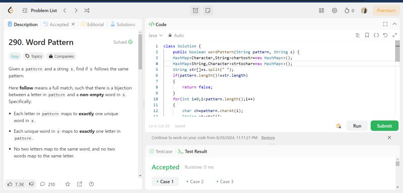Switch to the Editorial tab

coord(92,24)
